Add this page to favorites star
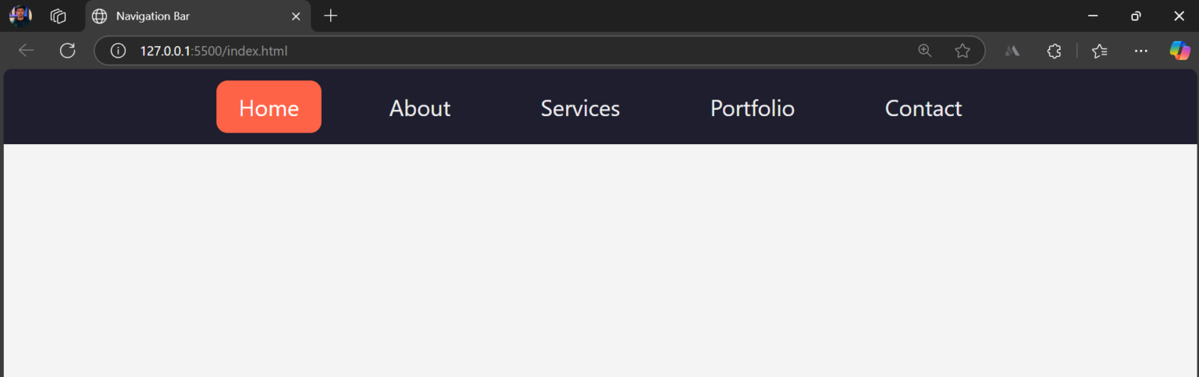The height and width of the screenshot is (377, 1199). click(x=962, y=51)
